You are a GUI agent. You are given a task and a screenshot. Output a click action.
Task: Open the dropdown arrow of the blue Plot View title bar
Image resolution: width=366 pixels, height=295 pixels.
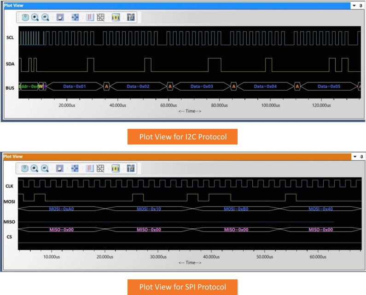coord(354,6)
